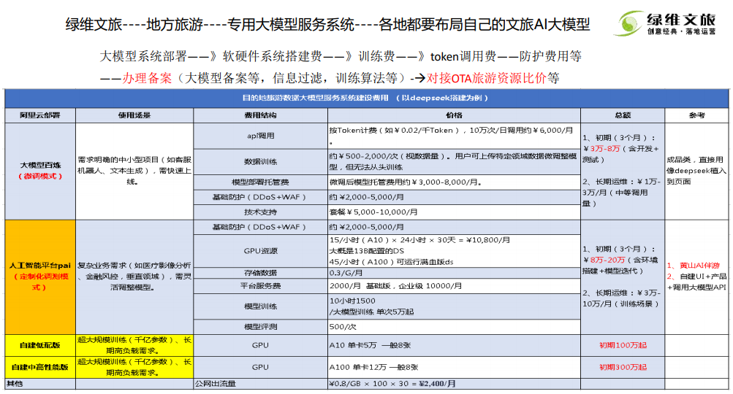Click the cell 需求明确的中小型项目

134,171
